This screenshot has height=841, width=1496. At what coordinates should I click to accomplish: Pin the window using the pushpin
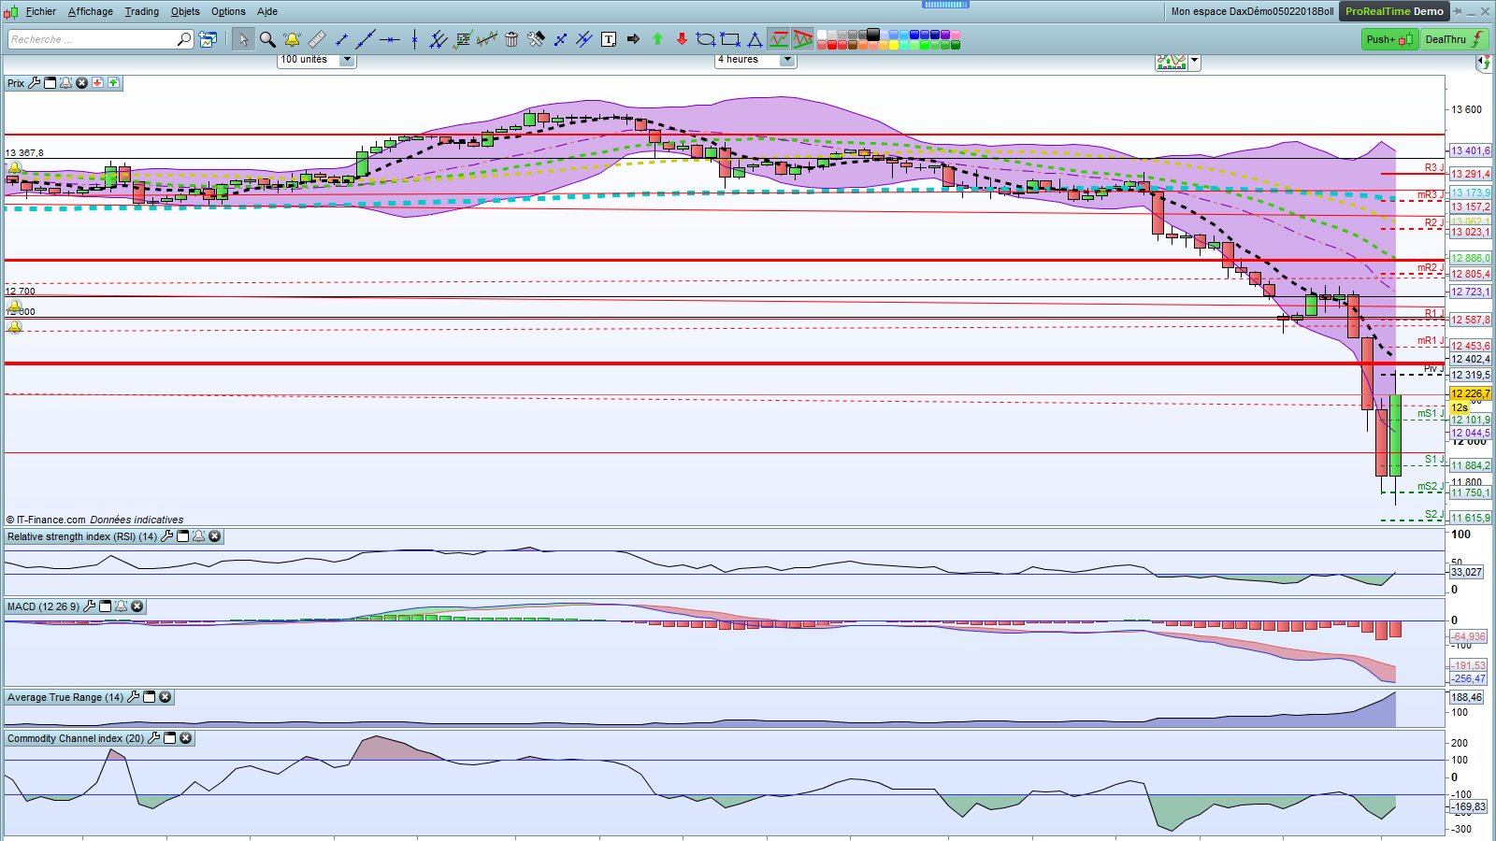[x=1458, y=11]
